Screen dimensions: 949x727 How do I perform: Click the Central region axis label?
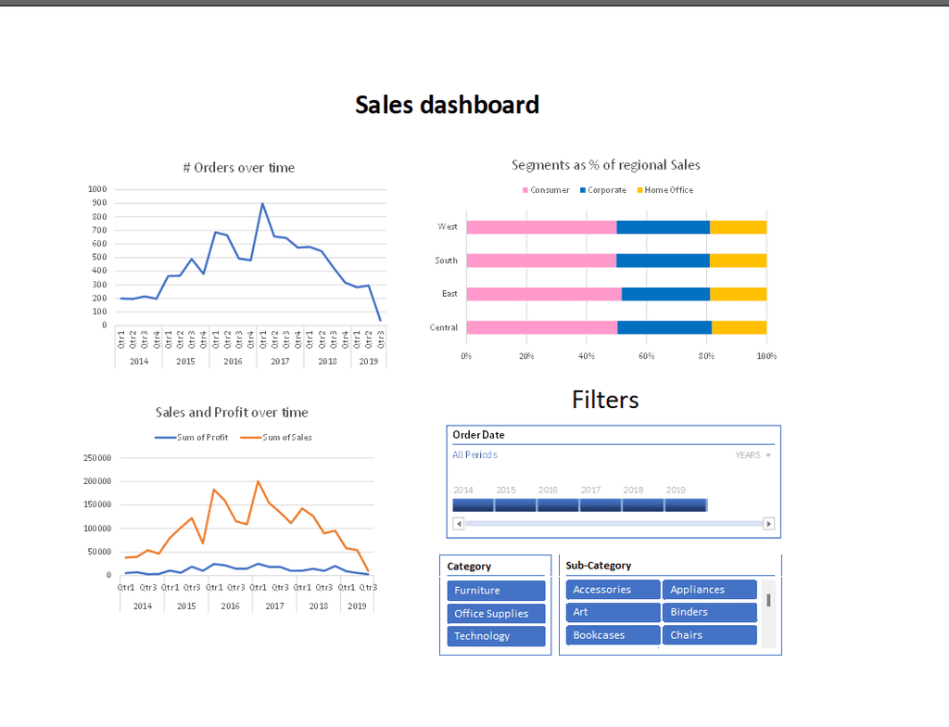(444, 327)
